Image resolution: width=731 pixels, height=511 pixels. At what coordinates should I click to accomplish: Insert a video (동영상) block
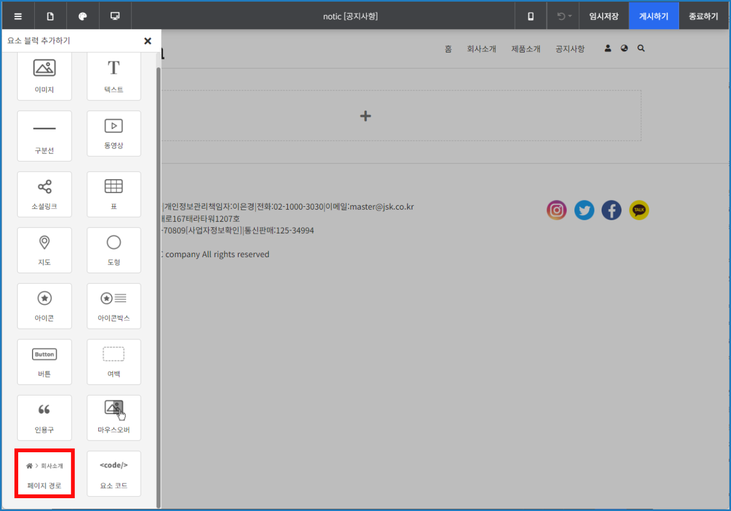114,134
